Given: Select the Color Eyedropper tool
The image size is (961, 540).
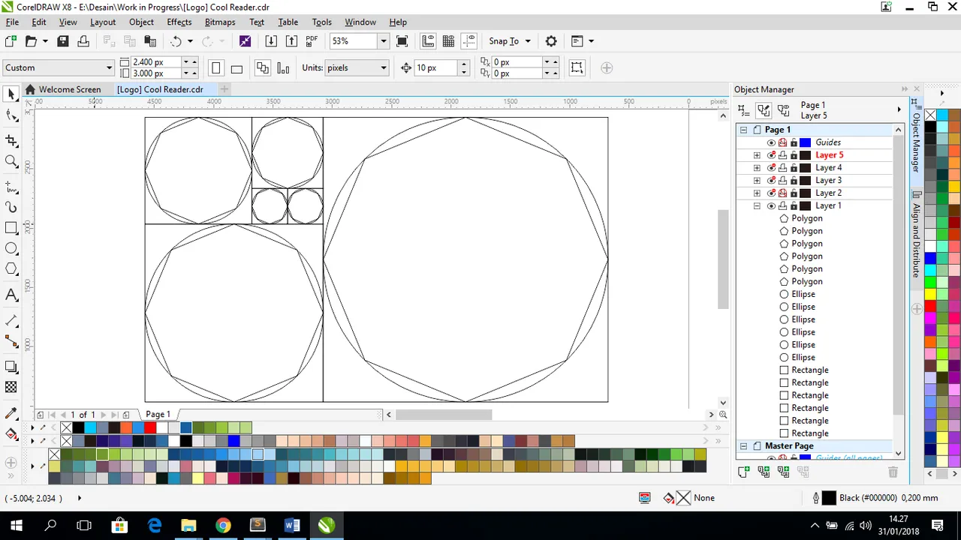Looking at the screenshot, I should click(x=11, y=413).
